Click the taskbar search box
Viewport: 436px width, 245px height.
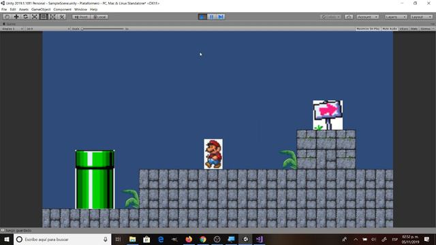tap(62, 239)
